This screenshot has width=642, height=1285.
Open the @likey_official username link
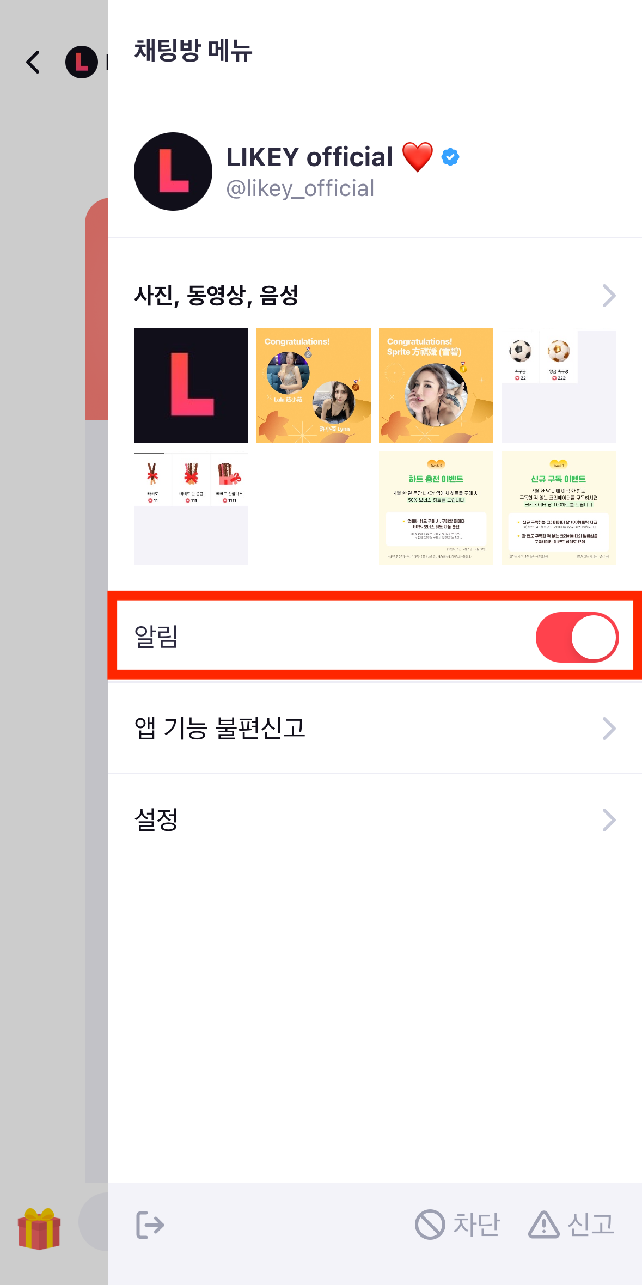300,188
